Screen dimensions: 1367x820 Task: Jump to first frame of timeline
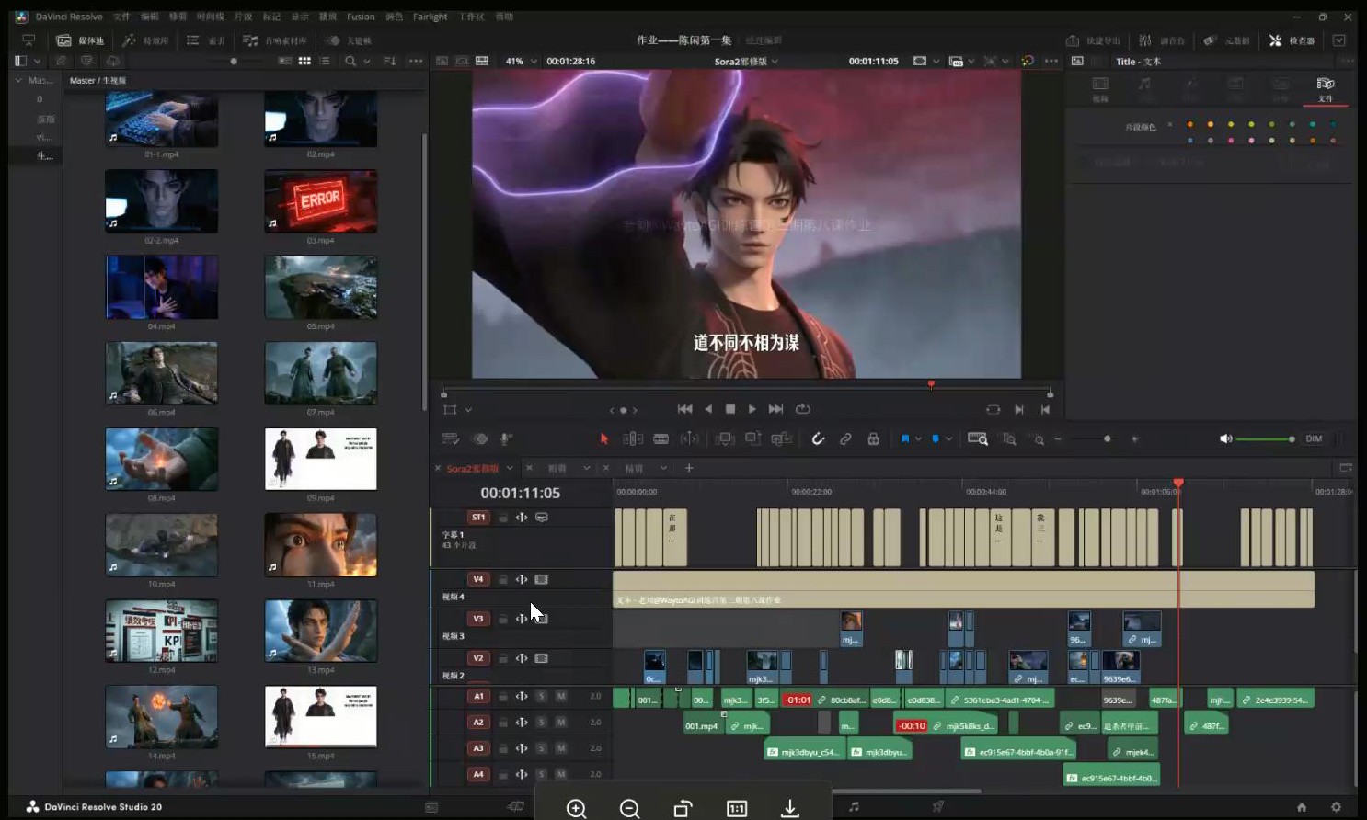pyautogui.click(x=684, y=409)
